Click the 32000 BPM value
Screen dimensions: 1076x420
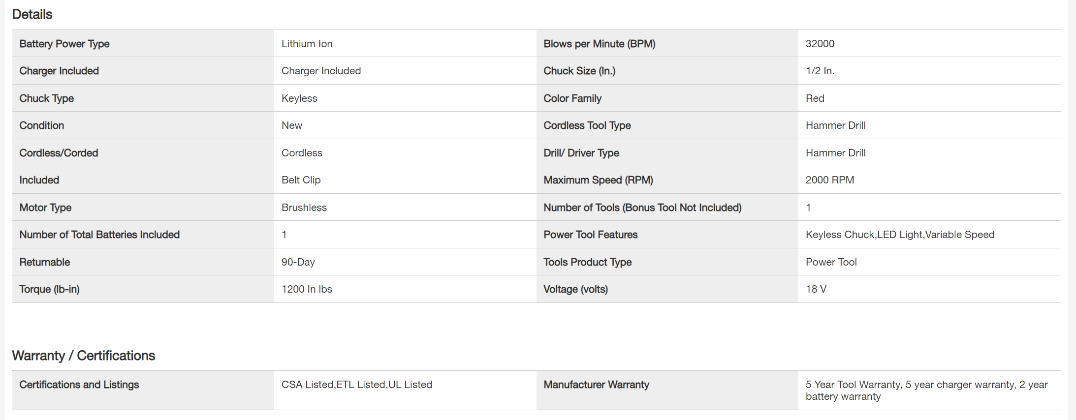coord(820,44)
